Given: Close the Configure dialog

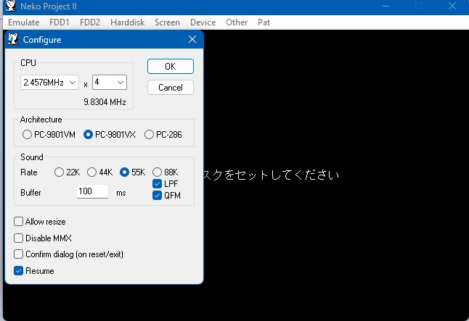Looking at the screenshot, I should click(192, 39).
